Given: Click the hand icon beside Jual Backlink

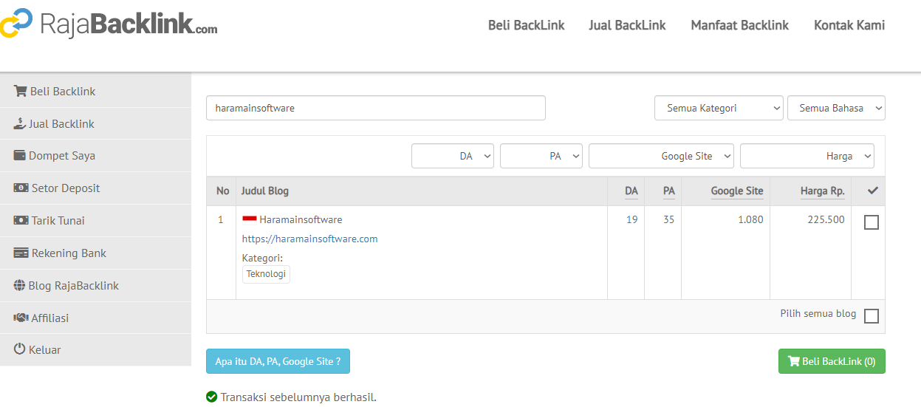Looking at the screenshot, I should click(x=20, y=124).
